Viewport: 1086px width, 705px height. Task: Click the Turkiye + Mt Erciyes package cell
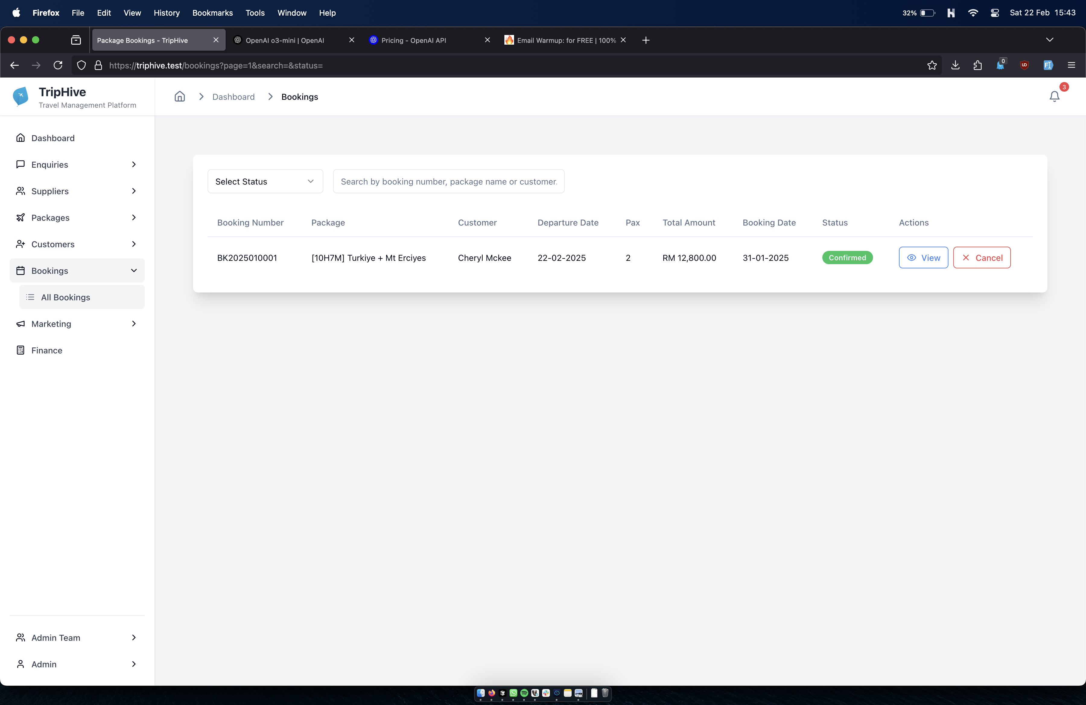[x=368, y=258]
